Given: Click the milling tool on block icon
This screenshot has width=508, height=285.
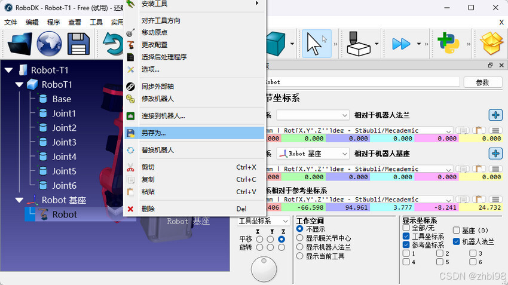Looking at the screenshot, I should click(x=359, y=44).
